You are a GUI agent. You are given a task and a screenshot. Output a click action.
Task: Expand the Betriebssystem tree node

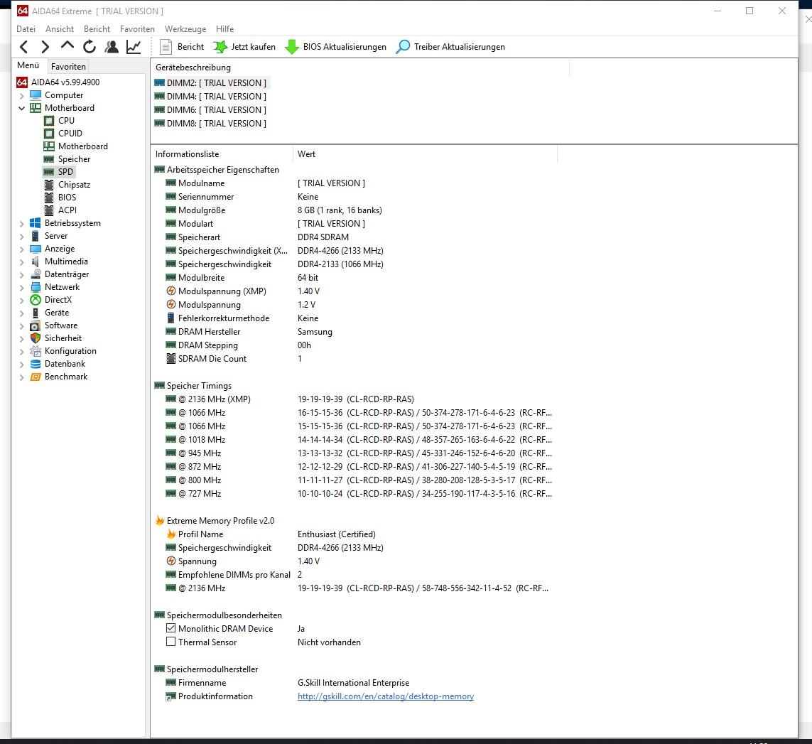pos(22,224)
